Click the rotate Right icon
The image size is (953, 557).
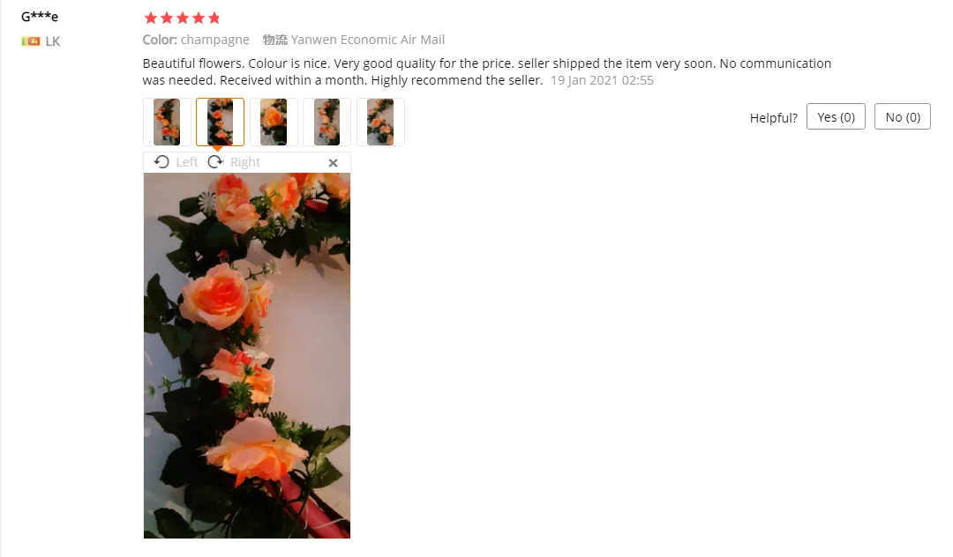click(x=216, y=162)
